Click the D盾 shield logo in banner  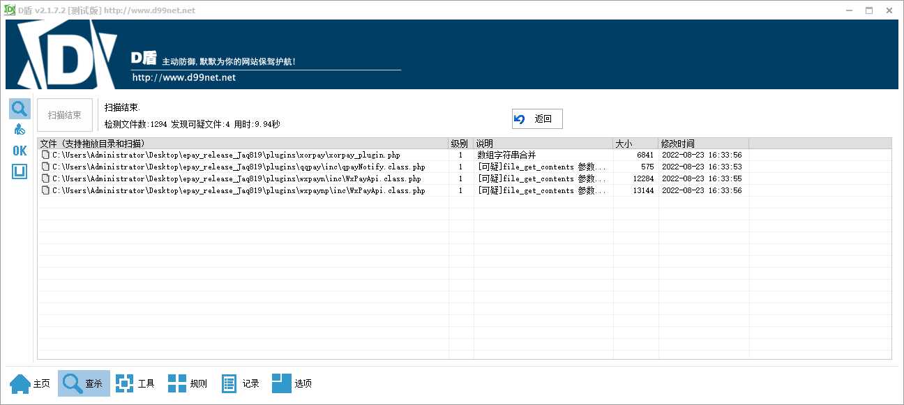[x=66, y=56]
